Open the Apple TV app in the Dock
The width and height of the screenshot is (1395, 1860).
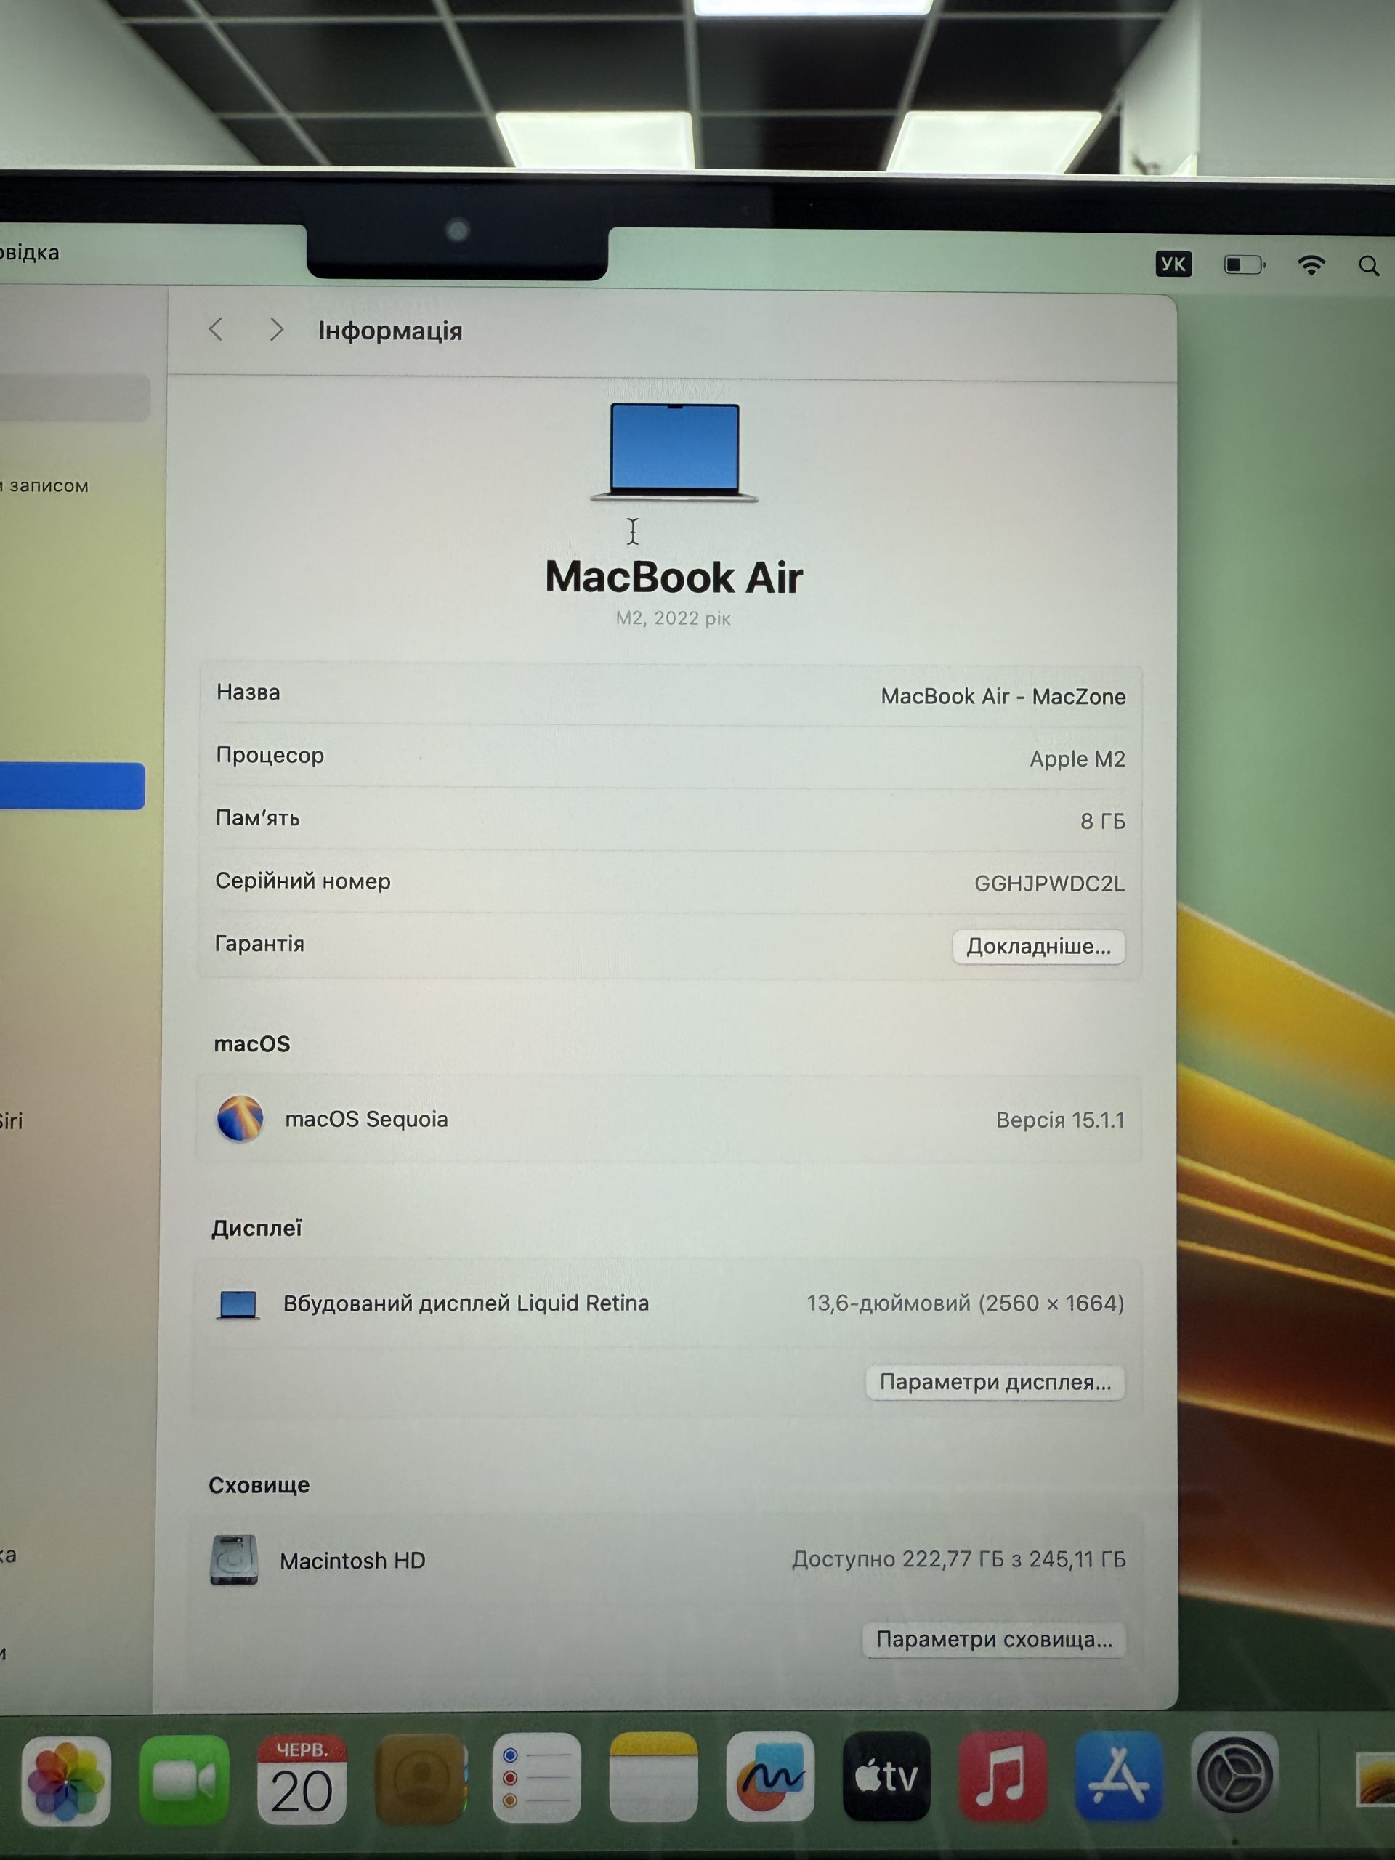pos(886,1776)
